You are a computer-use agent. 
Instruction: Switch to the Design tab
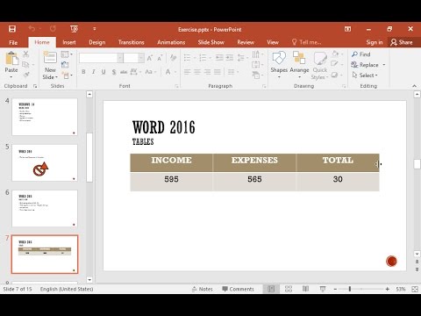coord(97,42)
